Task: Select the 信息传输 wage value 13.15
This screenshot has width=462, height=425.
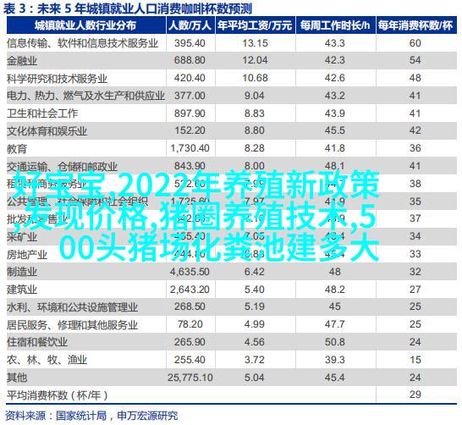Action: pyautogui.click(x=255, y=43)
